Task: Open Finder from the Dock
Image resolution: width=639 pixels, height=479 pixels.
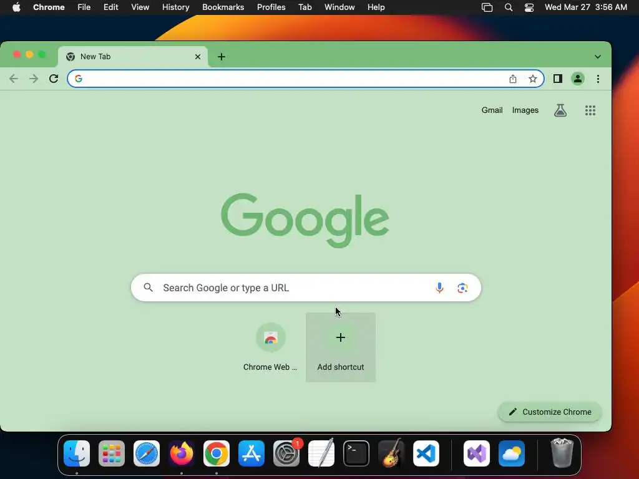Action: [x=77, y=453]
